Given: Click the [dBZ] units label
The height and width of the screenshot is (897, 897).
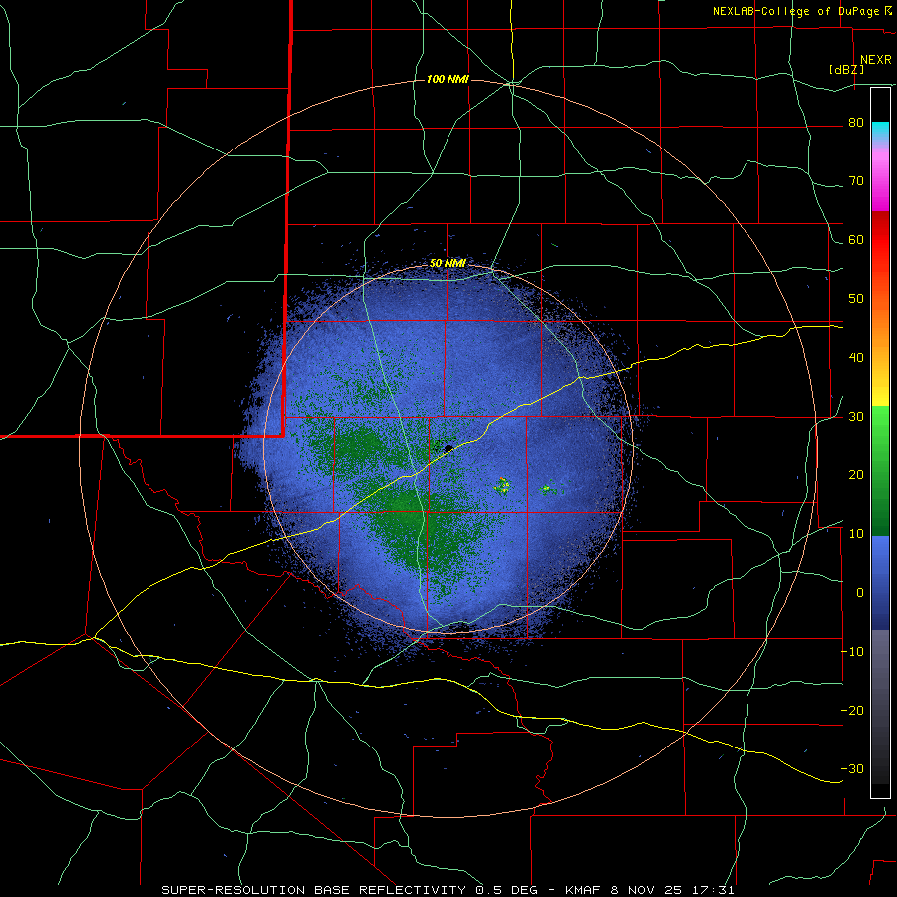Looking at the screenshot, I should tap(846, 69).
